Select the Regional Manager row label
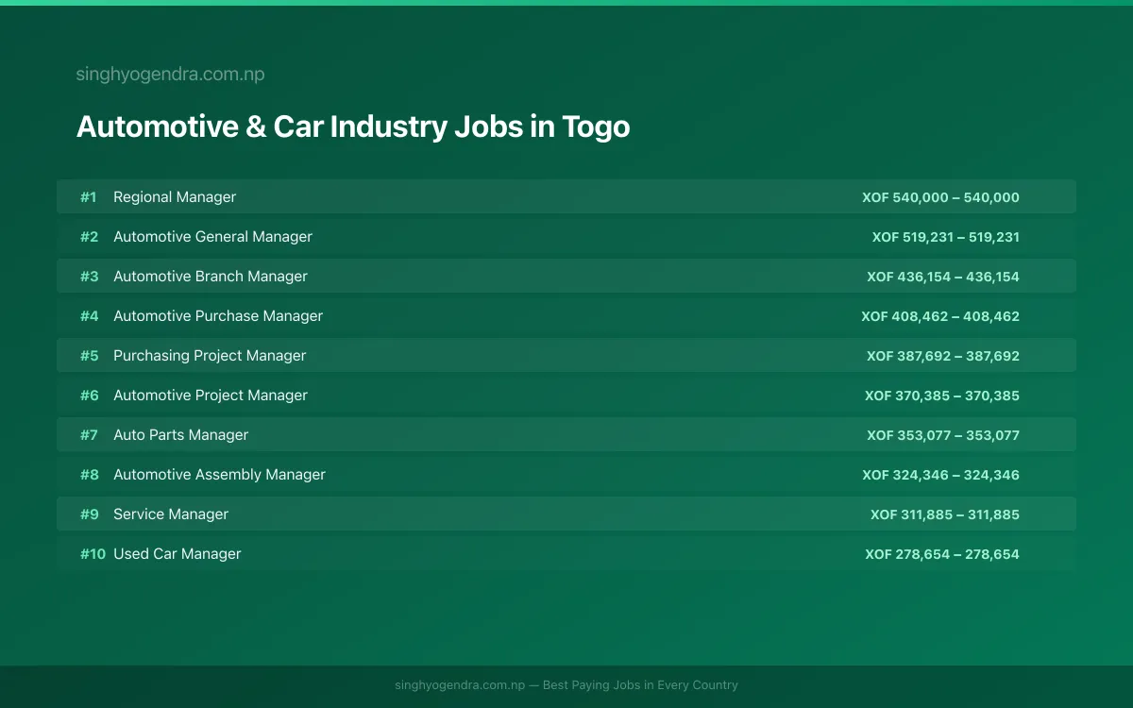This screenshot has height=708, width=1133. [175, 197]
